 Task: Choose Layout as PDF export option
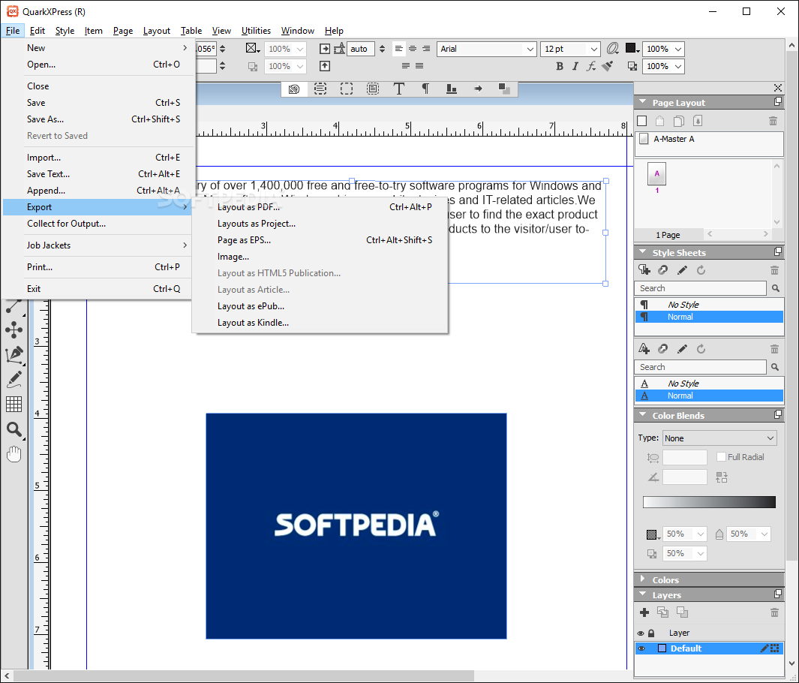coord(320,207)
